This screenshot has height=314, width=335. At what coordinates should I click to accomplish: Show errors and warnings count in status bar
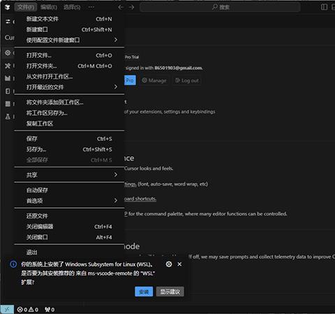(x=28, y=310)
